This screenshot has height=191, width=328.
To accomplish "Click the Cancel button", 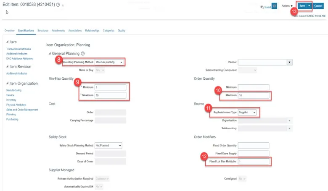I will (x=318, y=6).
